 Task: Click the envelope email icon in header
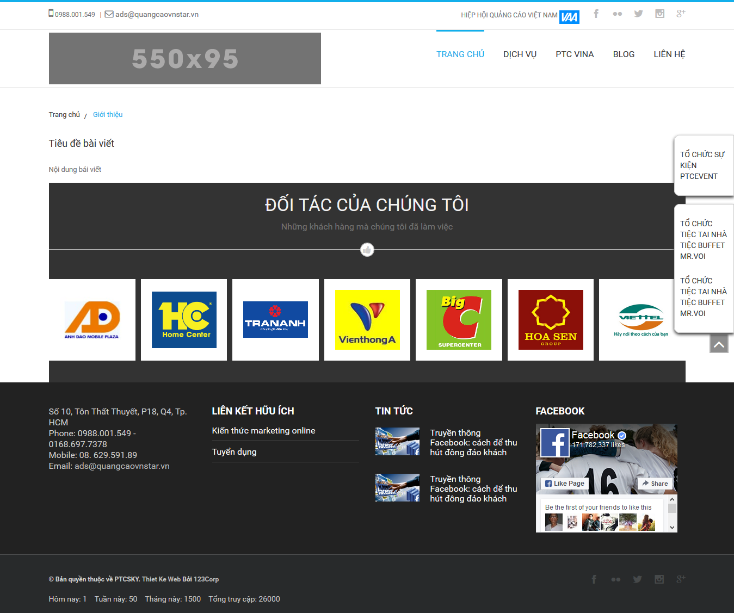109,14
